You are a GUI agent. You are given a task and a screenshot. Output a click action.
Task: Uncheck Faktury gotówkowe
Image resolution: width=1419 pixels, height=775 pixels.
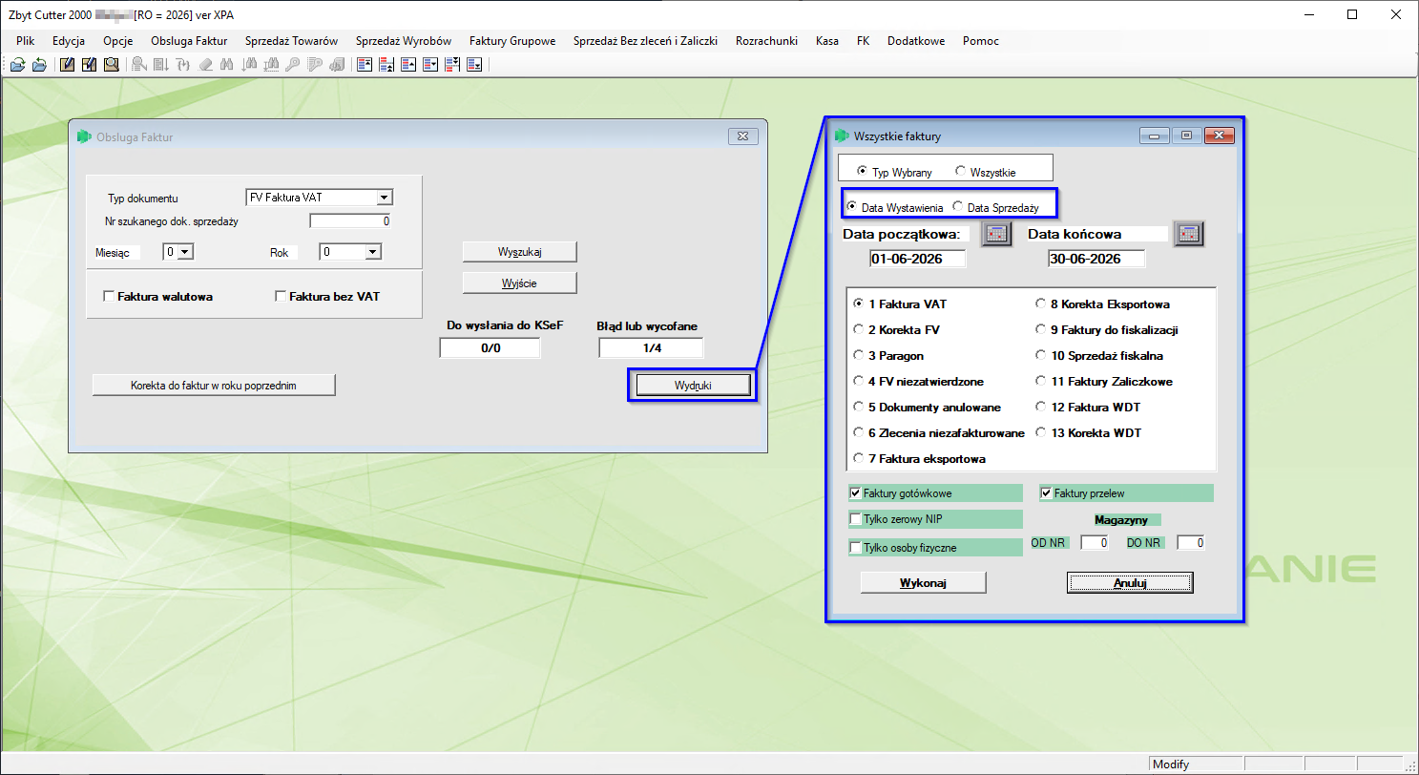[x=855, y=493]
